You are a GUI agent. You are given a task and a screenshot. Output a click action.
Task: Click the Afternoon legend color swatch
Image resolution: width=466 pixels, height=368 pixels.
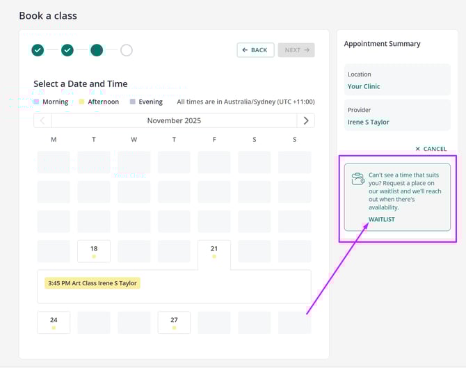point(82,102)
